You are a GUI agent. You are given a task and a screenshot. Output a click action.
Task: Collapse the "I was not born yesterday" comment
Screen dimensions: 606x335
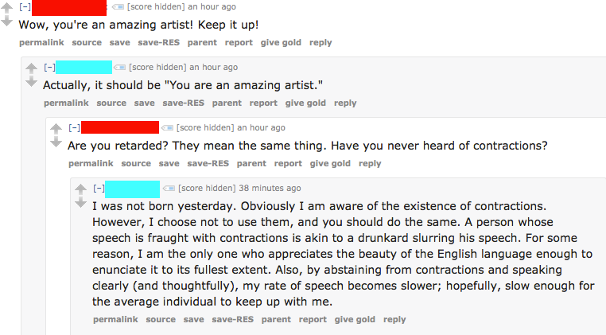(x=99, y=189)
